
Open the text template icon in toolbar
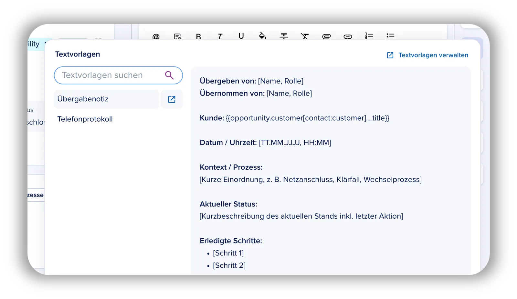pyautogui.click(x=177, y=36)
